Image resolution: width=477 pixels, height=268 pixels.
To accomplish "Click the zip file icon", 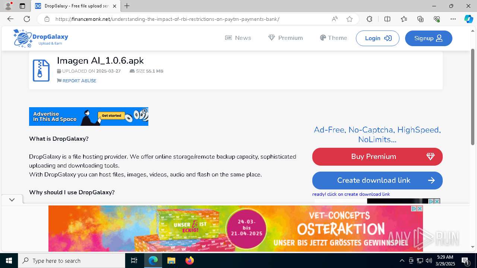I will 41,70.
